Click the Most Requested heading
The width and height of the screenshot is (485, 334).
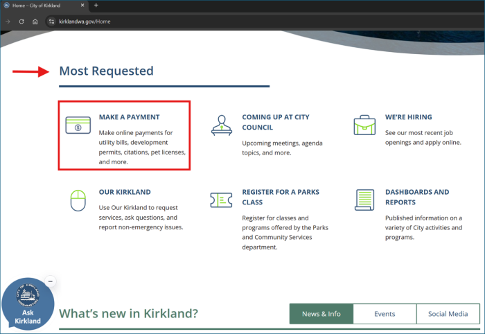106,71
